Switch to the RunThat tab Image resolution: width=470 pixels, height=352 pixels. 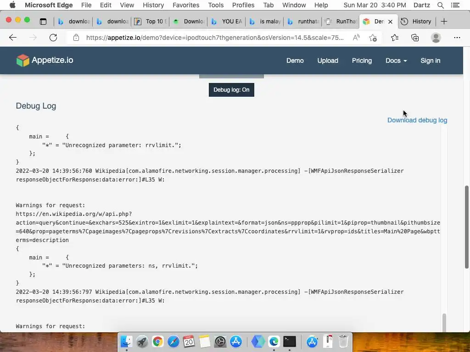(x=341, y=21)
